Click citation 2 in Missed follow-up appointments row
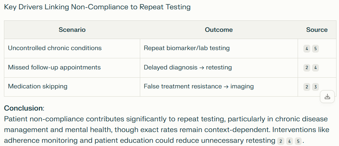The image size is (339, 146). [x=307, y=68]
